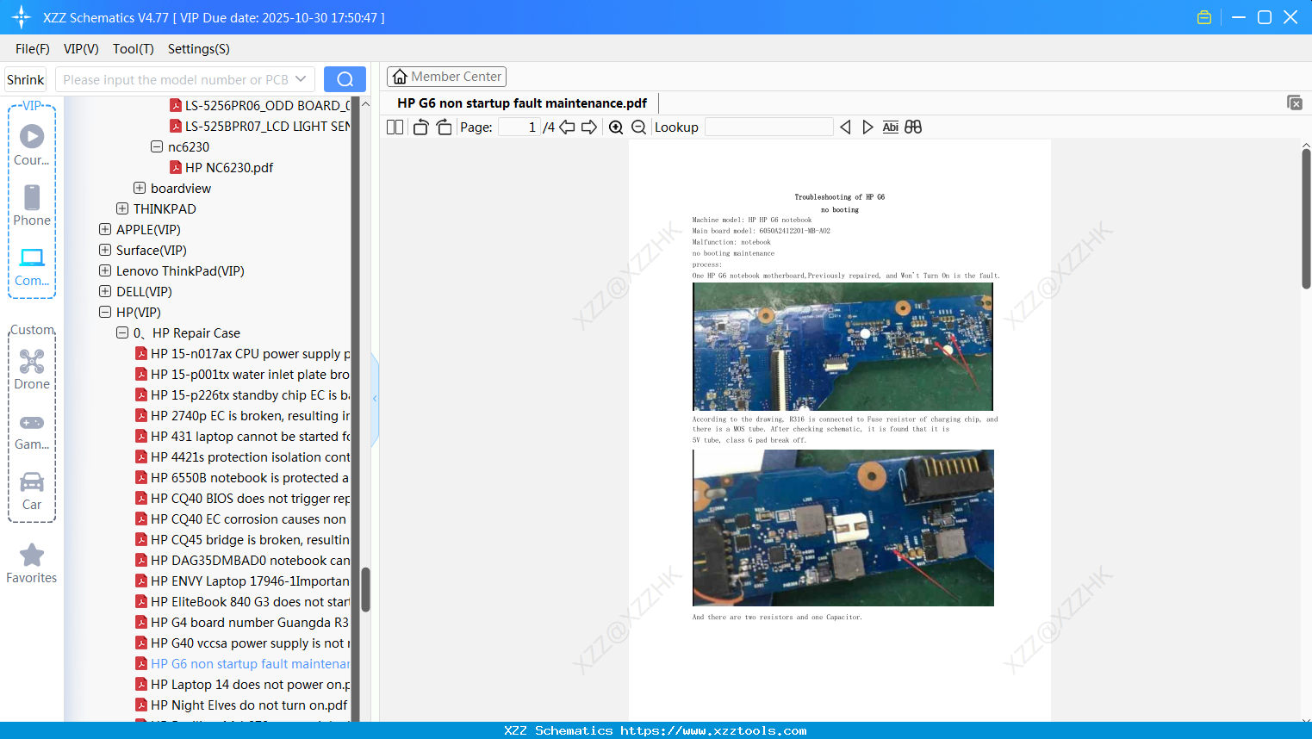This screenshot has height=739, width=1312.
Task: Click the yellow store icon in title bar
Action: coord(1204,17)
